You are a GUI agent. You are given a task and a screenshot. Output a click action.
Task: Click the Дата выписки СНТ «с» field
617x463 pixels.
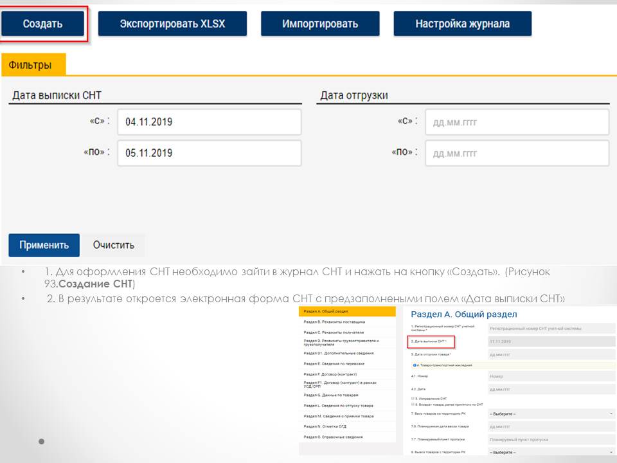click(x=209, y=122)
